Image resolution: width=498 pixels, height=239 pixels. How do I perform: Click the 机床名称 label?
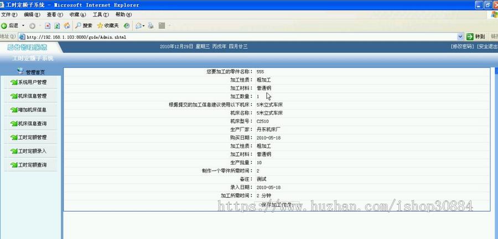(x=241, y=113)
